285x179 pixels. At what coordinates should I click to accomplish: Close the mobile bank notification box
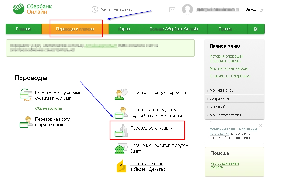[261, 125]
